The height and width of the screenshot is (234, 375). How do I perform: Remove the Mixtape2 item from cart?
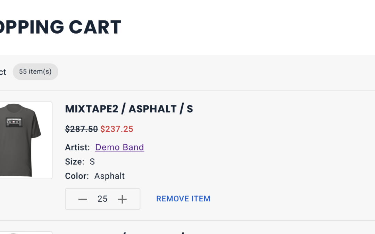point(183,199)
